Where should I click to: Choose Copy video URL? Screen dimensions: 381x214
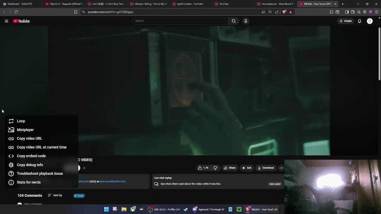pos(42,139)
